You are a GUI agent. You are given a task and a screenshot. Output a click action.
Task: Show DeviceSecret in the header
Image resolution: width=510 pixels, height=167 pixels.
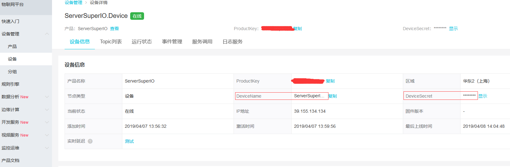453,29
